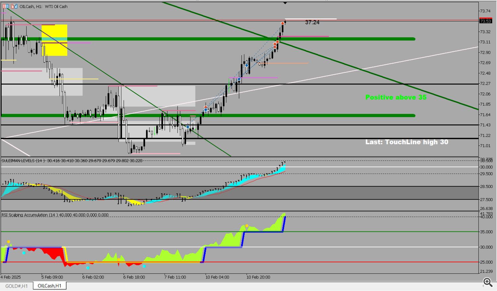The height and width of the screenshot is (291, 497).
Task: Switch to the GOLD#,H1 chart tab
Action: pos(17,286)
